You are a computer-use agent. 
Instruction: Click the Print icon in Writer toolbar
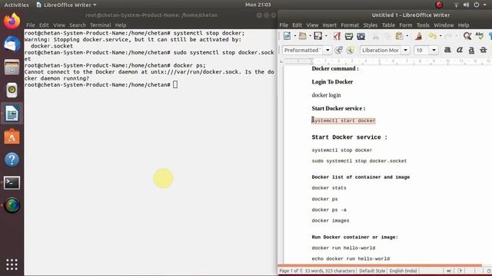tap(348, 36)
